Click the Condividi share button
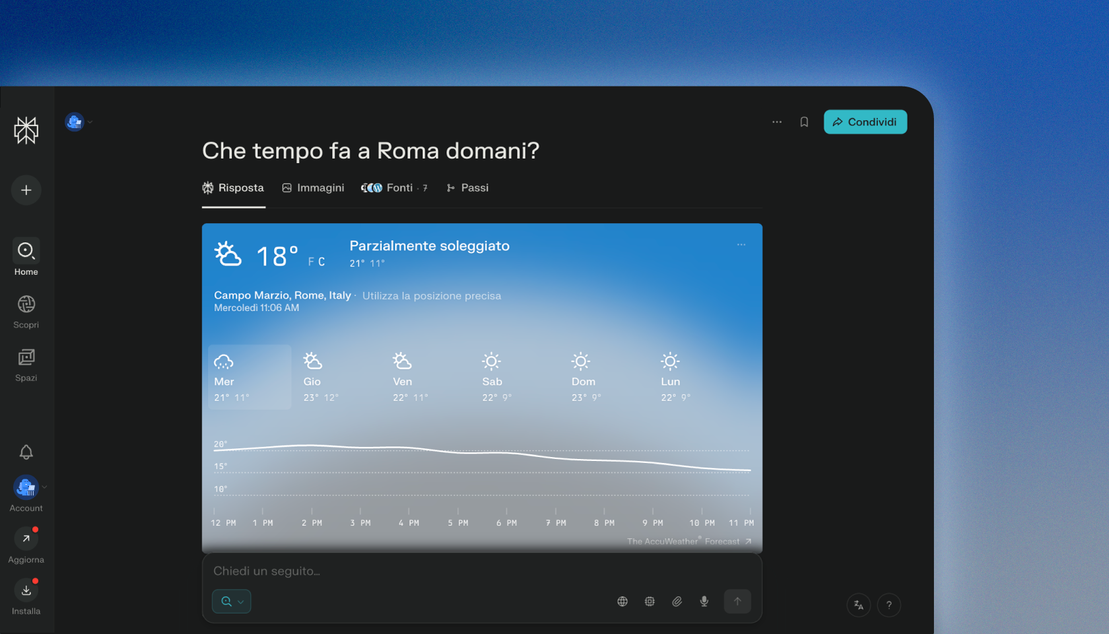Viewport: 1109px width, 634px height. pos(865,122)
